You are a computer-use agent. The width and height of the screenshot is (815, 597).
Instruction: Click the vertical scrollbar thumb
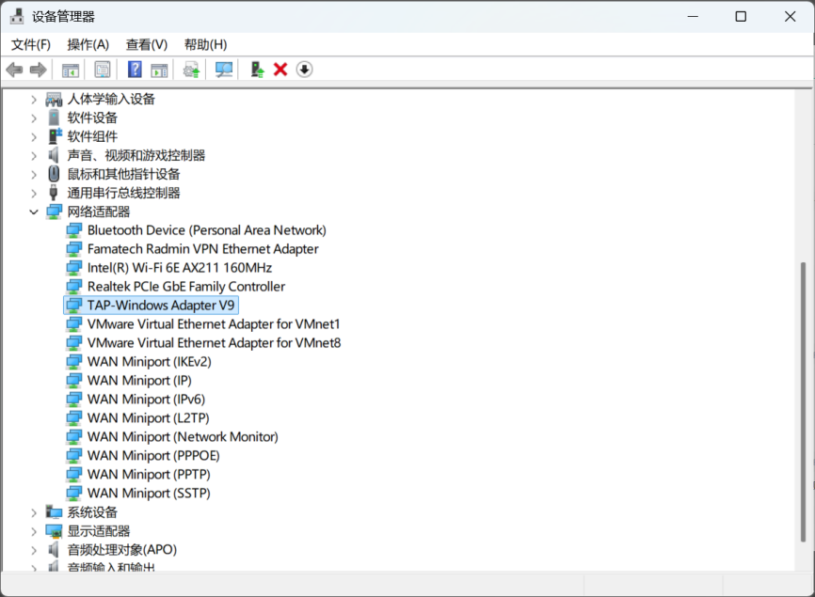[x=804, y=402]
